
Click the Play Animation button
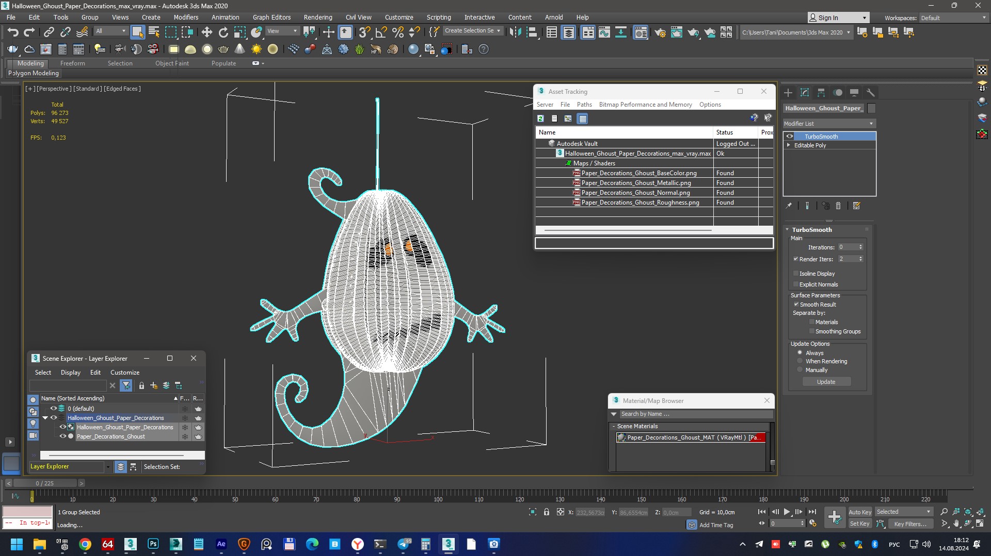(787, 512)
